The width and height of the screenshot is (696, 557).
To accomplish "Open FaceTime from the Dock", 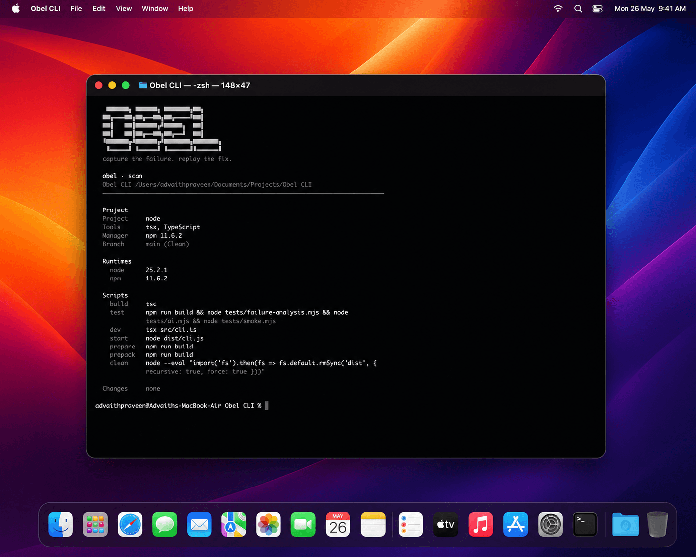I will click(x=303, y=525).
